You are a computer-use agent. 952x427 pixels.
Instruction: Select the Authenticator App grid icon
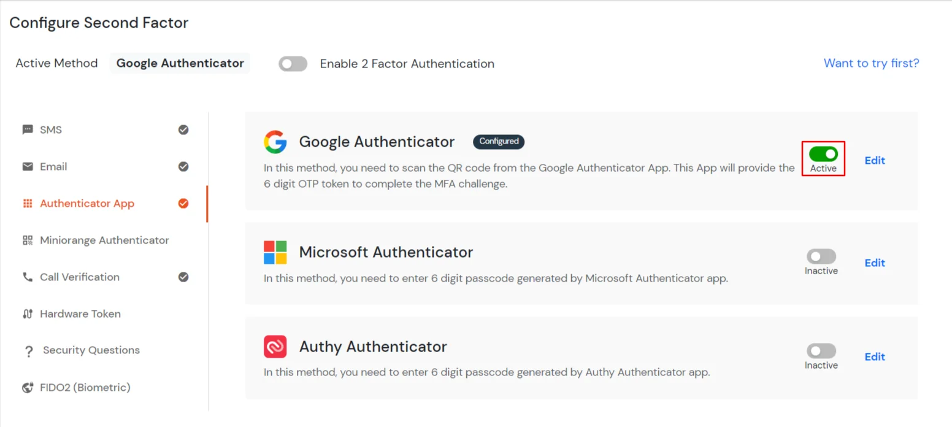27,203
